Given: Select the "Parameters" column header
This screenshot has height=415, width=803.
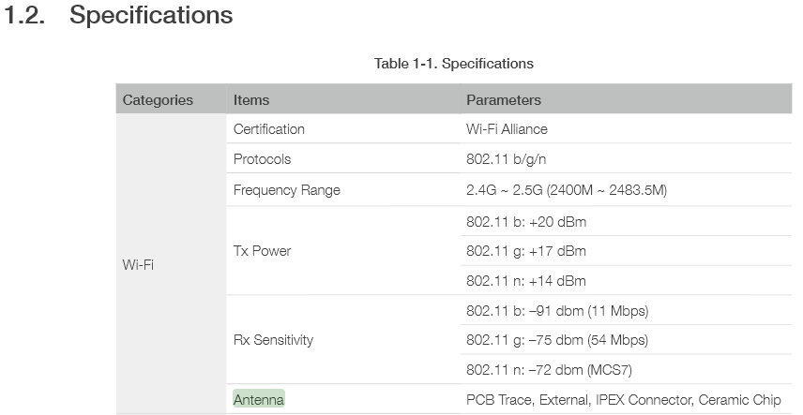Looking at the screenshot, I should point(504,100).
